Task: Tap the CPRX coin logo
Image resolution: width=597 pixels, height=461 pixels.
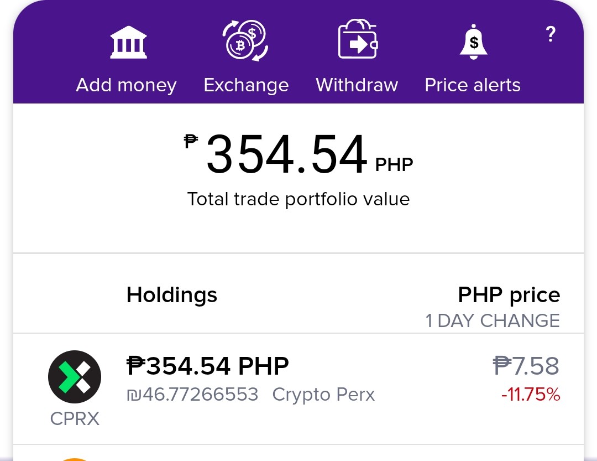Action: [75, 377]
